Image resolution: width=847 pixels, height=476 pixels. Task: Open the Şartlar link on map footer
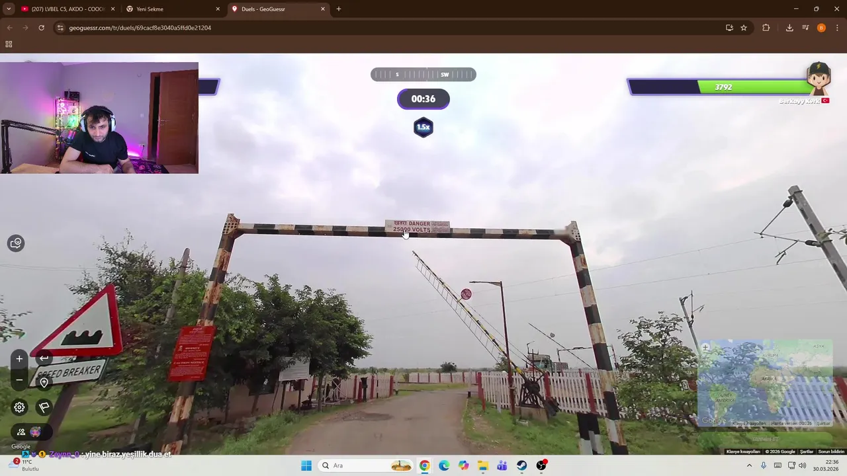[x=807, y=452]
